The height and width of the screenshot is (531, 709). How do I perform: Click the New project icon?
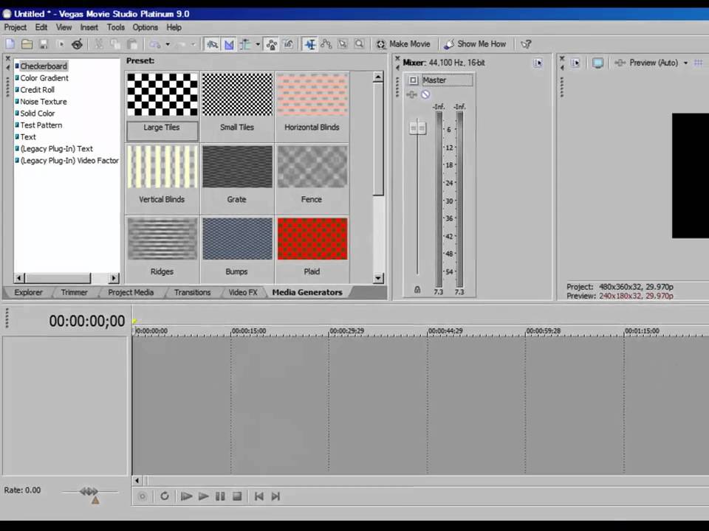coord(10,44)
